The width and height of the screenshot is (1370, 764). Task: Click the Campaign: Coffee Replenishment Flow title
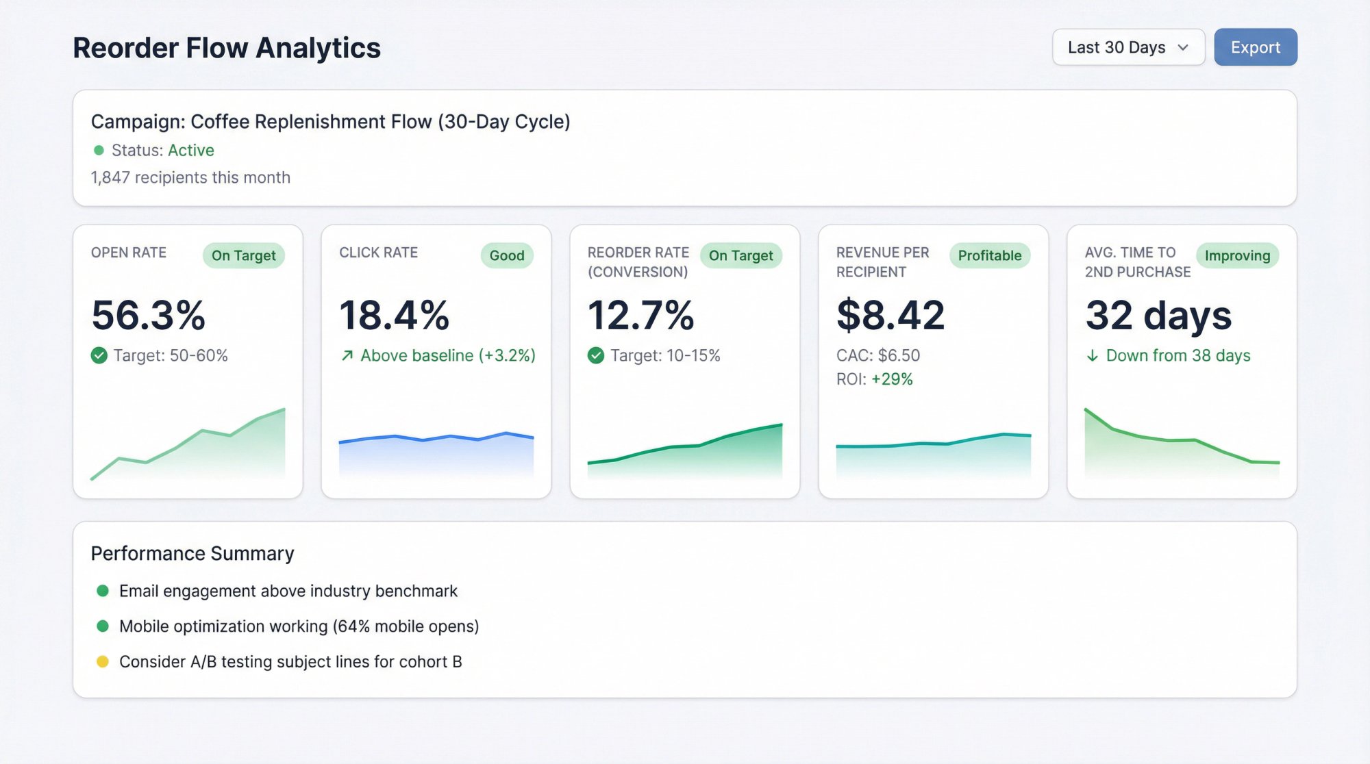tap(331, 122)
